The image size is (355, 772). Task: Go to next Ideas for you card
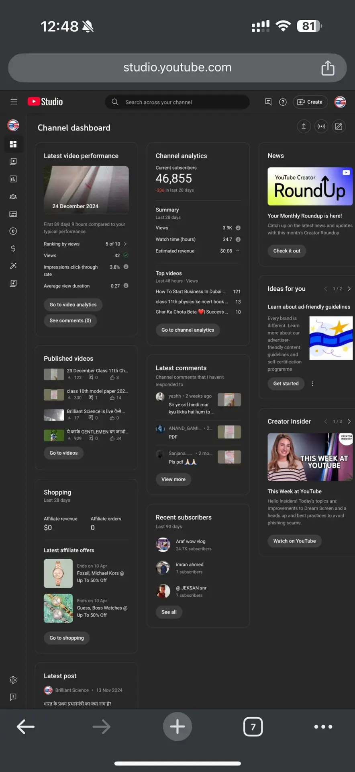click(x=349, y=289)
